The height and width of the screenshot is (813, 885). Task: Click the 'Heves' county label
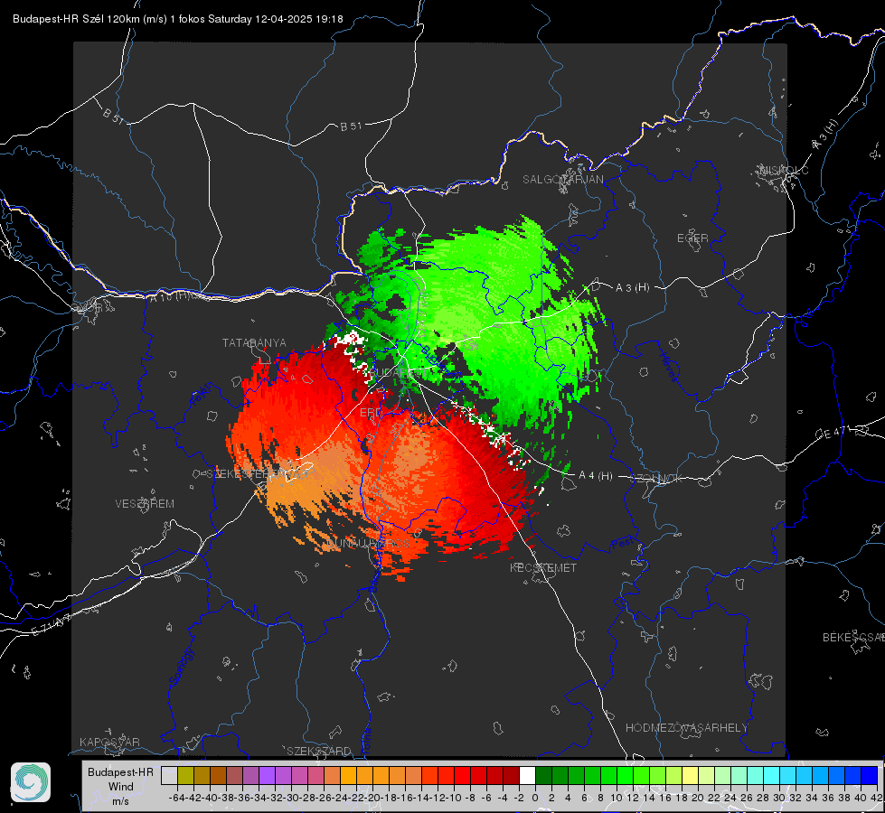click(668, 367)
